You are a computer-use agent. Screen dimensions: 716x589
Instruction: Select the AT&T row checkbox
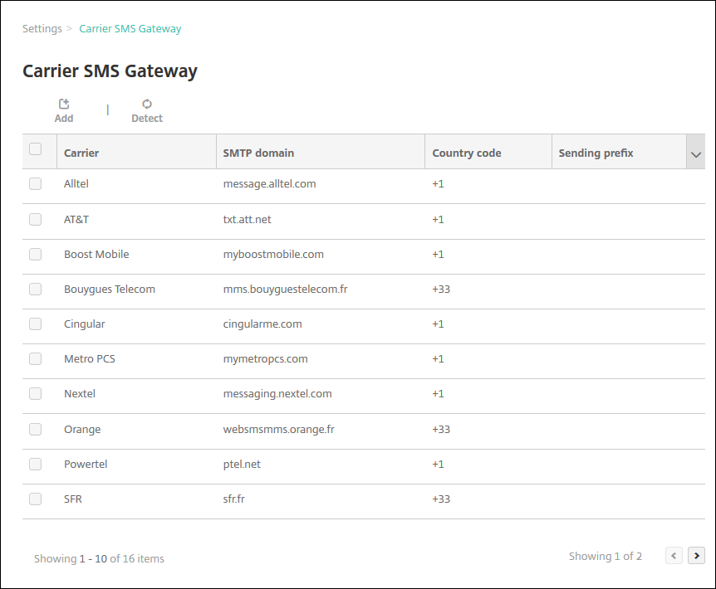tap(35, 219)
